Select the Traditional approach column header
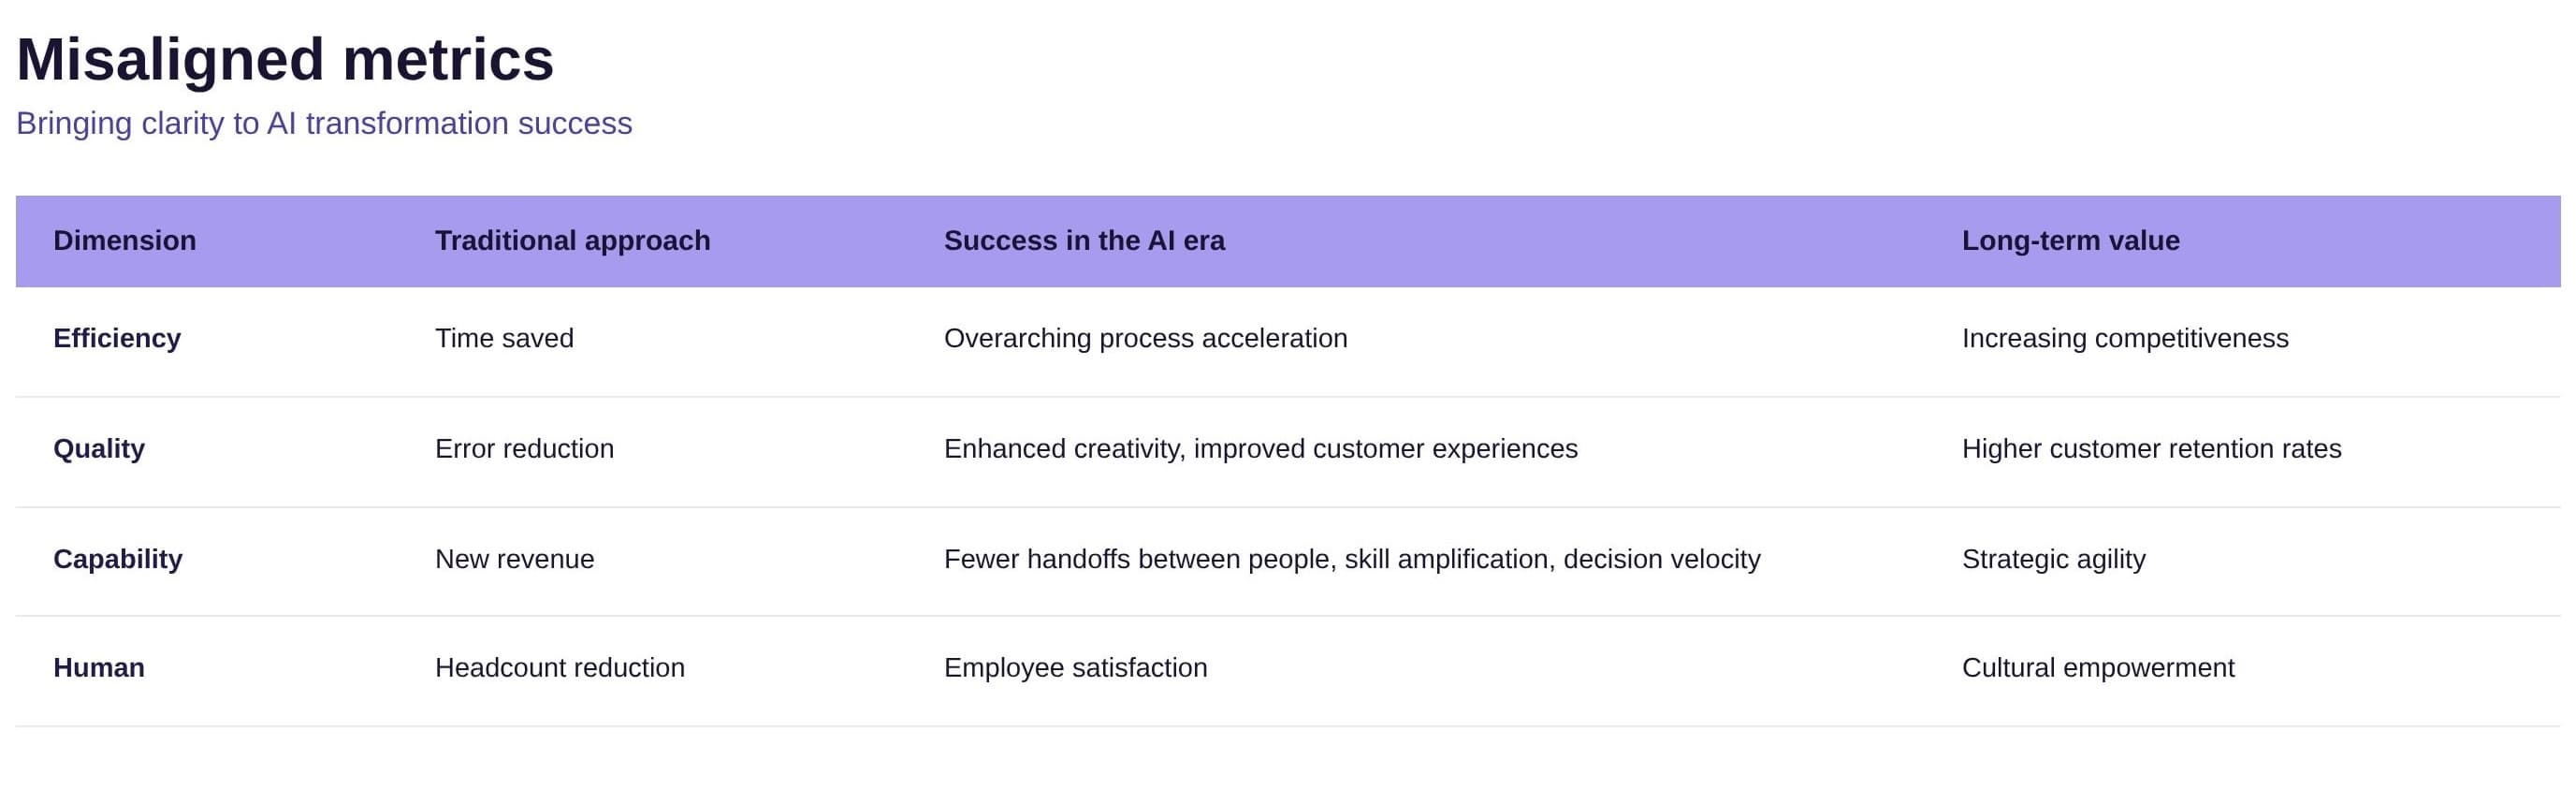The image size is (2576, 789). click(572, 240)
